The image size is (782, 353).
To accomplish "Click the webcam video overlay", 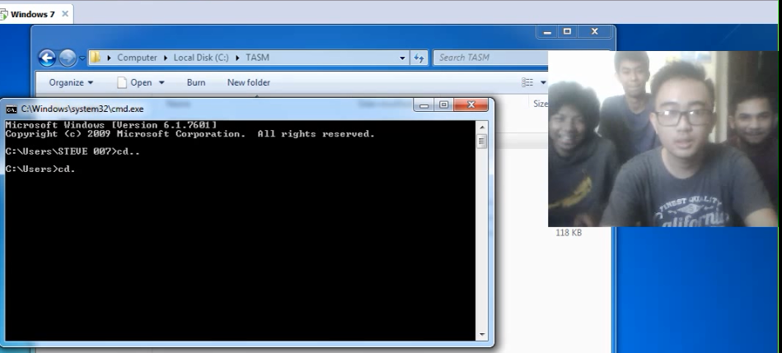I will [x=663, y=139].
